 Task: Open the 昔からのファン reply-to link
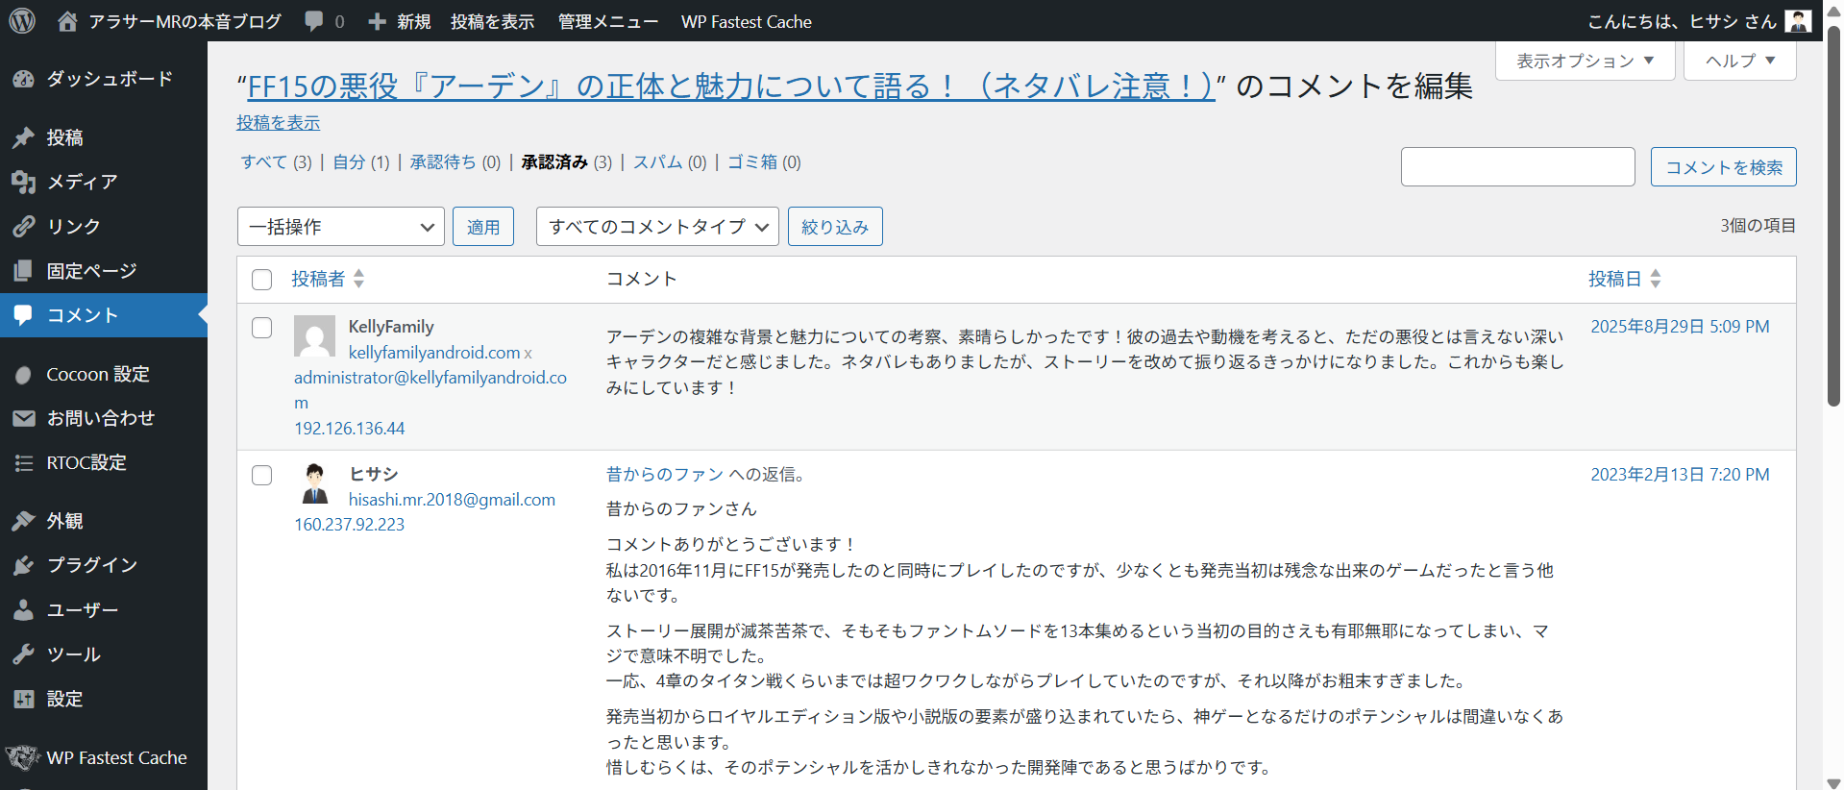click(665, 475)
